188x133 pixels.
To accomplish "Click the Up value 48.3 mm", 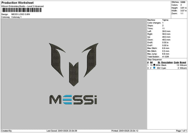I will [x=166, y=37].
